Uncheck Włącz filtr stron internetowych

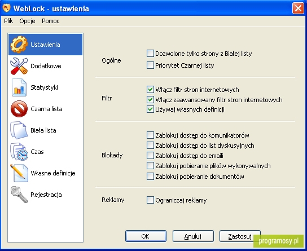(150, 90)
